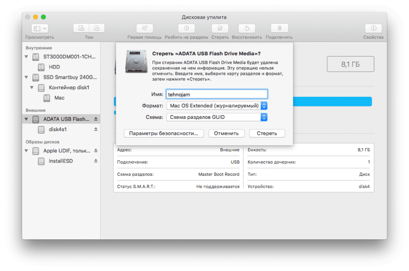Viewport: 409px width, 271px height.
Task: Select the InstallESD volume icon
Action: [x=41, y=161]
